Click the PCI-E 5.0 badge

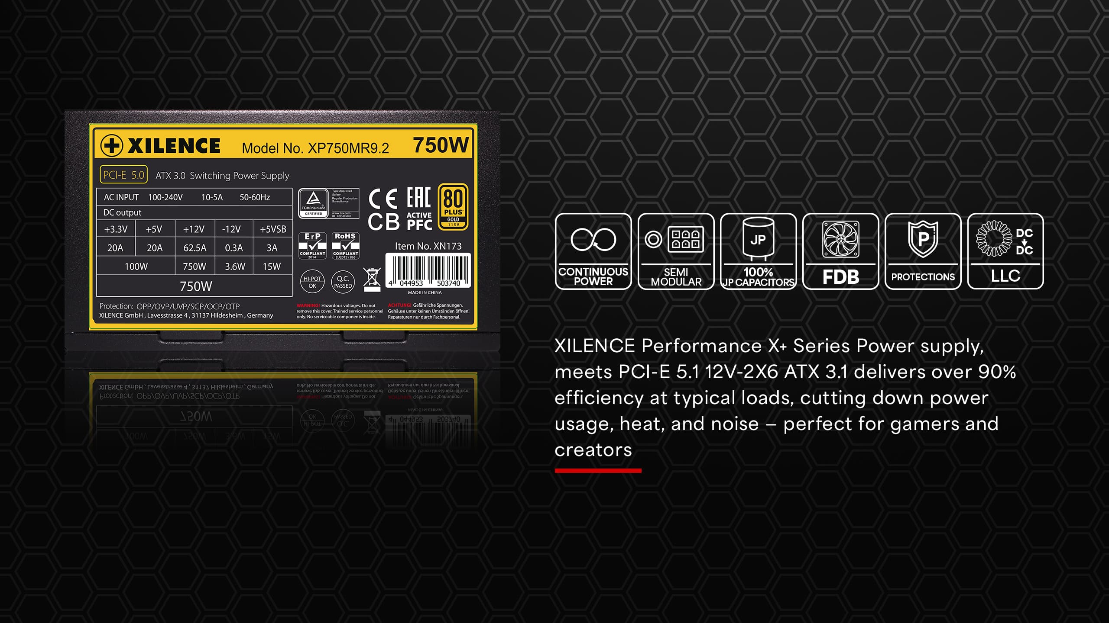(123, 175)
